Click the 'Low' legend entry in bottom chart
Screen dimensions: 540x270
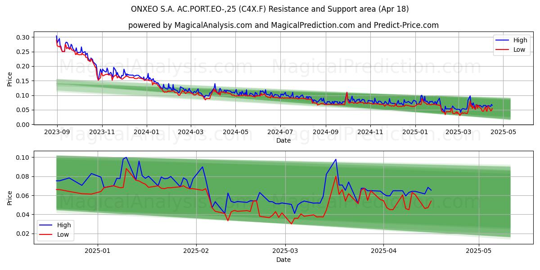click(63, 234)
